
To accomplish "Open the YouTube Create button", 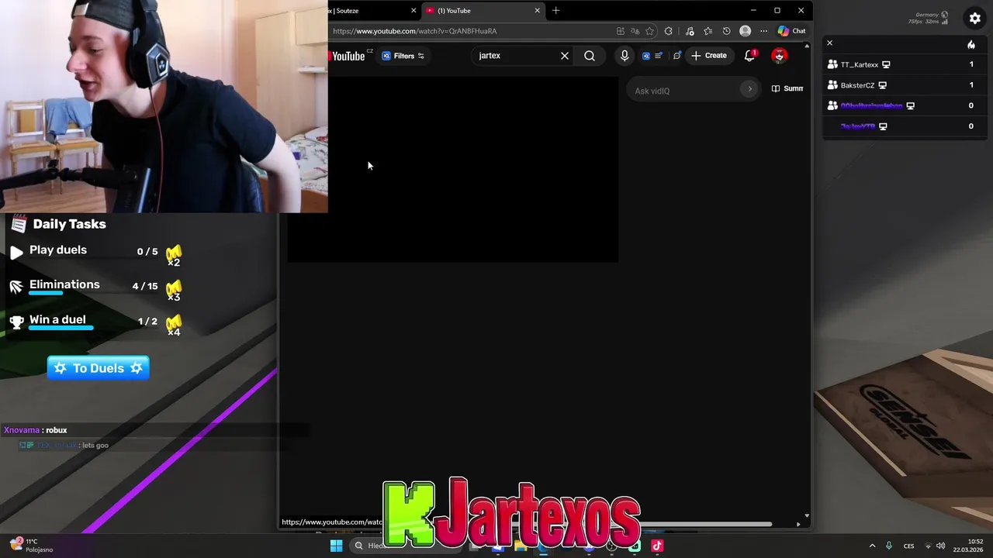I will 709,56.
